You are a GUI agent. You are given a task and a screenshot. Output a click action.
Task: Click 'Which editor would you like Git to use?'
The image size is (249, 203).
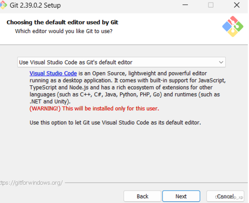(64, 31)
